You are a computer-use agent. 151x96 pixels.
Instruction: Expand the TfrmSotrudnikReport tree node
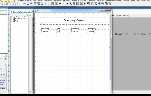tap(11, 17)
